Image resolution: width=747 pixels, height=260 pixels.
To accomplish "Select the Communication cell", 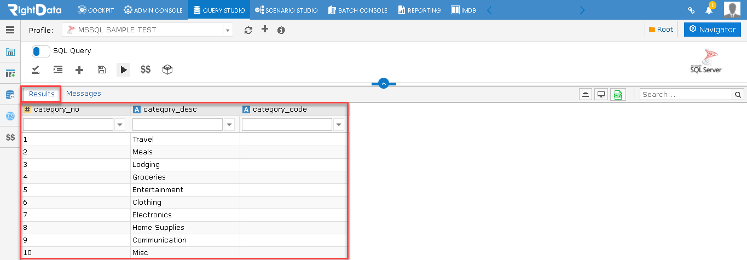I will [x=185, y=240].
